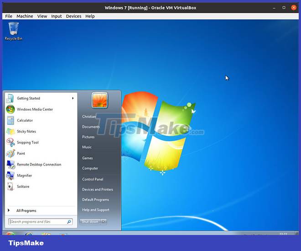Screen dimensions: 301x251
Task: Launch Remote Desktop Connection icon
Action: pyautogui.click(x=10, y=165)
